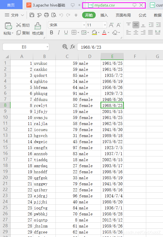Select column B header

tap(44, 56)
